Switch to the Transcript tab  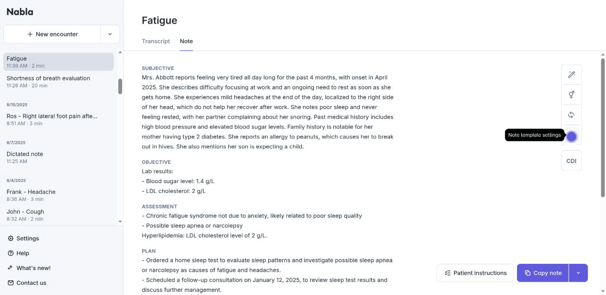click(x=156, y=41)
